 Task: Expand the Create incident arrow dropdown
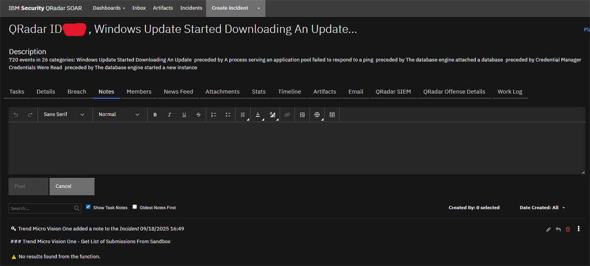[x=259, y=8]
